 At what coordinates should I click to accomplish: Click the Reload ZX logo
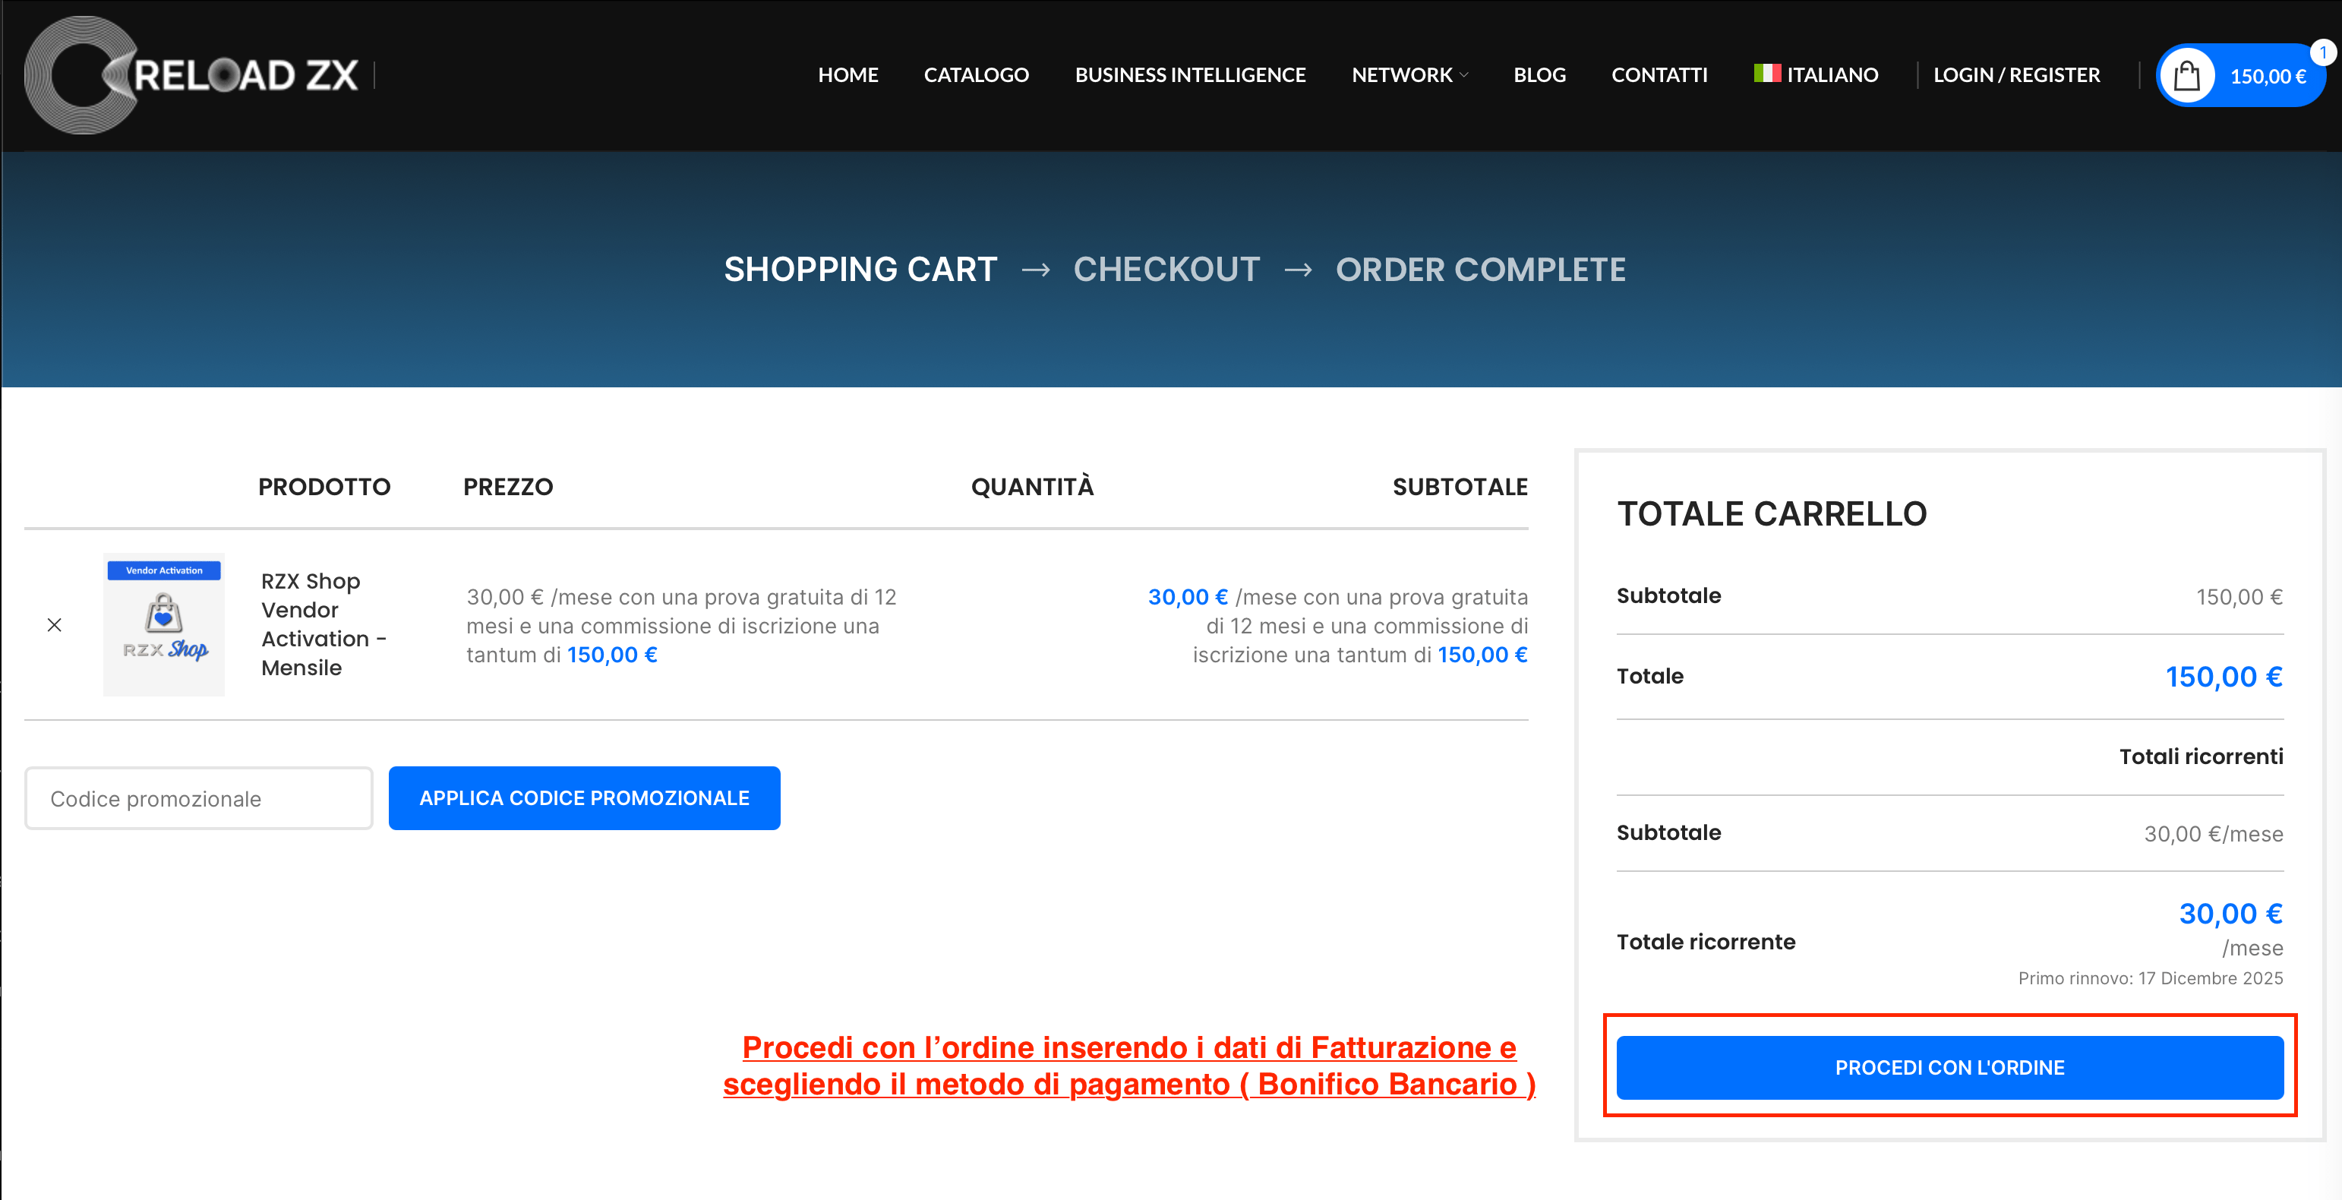191,74
